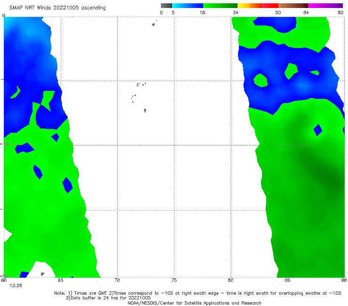
Task: Select the '34' color bar scale label
Action: [x=236, y=13]
